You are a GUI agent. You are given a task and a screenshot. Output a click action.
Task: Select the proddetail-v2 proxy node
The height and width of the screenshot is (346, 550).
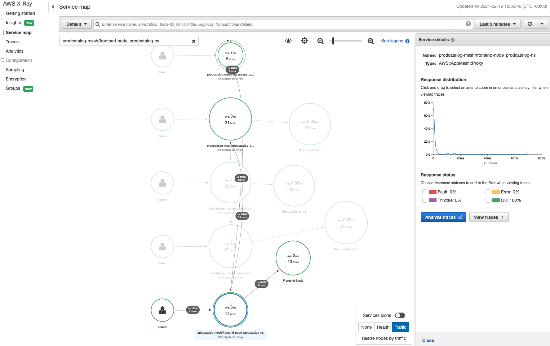tap(230, 183)
